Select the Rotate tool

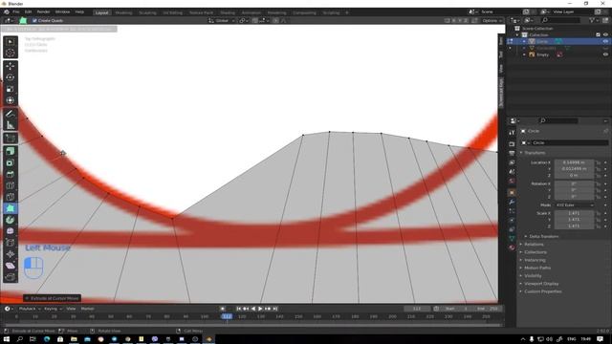11,77
